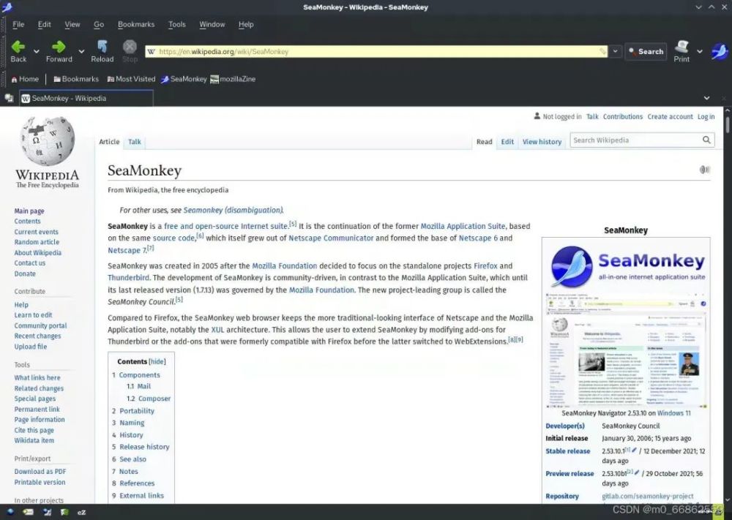Open ChatZilla (cZ) from the status bar

(x=81, y=512)
